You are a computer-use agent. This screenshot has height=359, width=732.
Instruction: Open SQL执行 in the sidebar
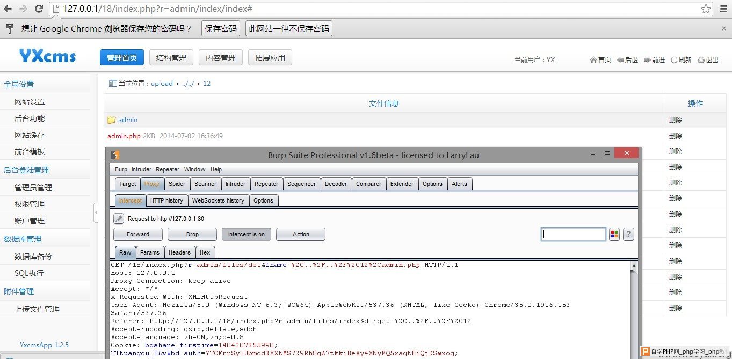tap(29, 273)
